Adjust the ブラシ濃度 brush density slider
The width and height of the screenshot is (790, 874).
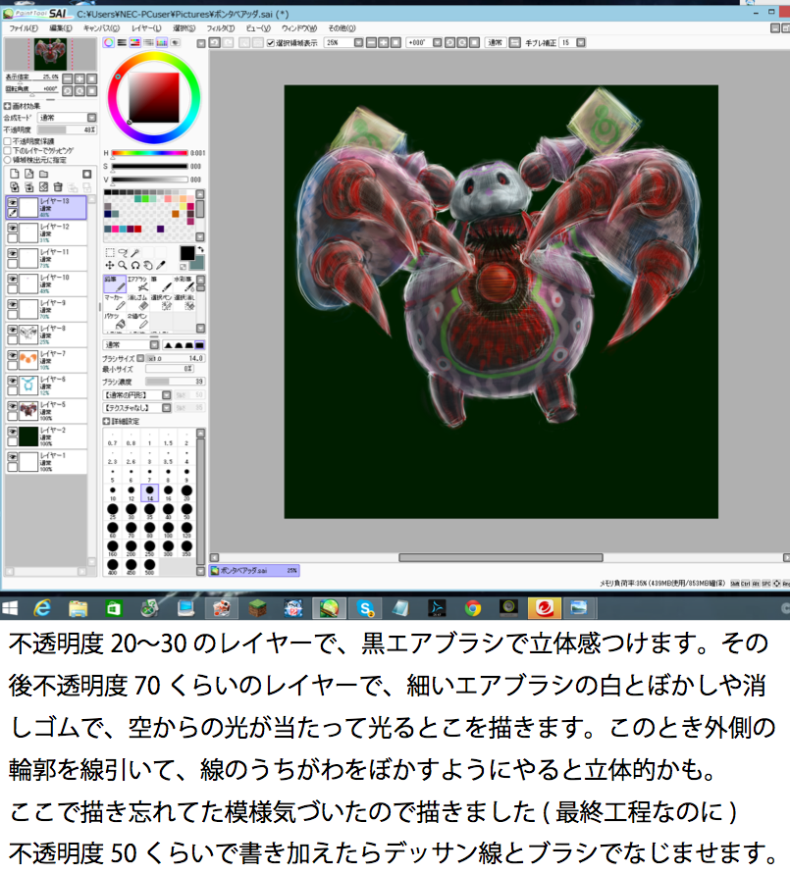pos(175,382)
